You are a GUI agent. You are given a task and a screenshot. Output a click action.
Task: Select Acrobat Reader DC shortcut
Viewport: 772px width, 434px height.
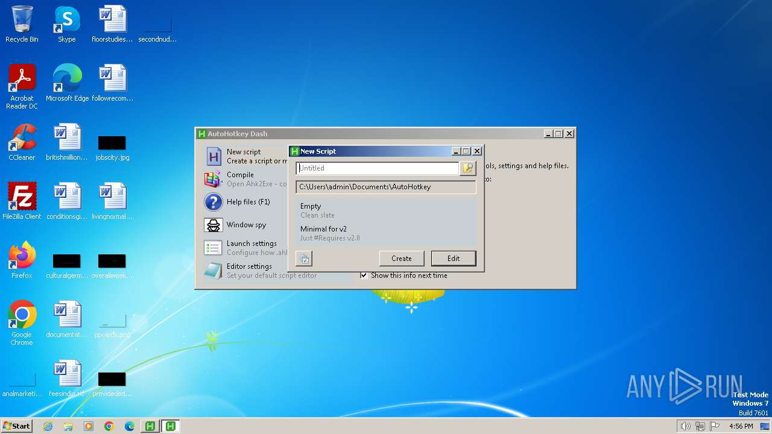pyautogui.click(x=22, y=87)
